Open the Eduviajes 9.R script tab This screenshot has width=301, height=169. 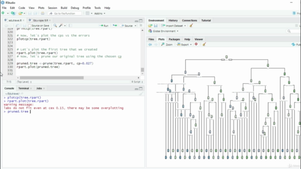point(40,20)
